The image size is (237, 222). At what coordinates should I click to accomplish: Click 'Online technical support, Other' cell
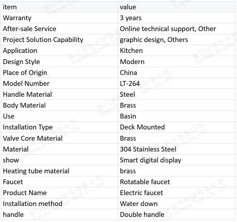[x=176, y=29]
